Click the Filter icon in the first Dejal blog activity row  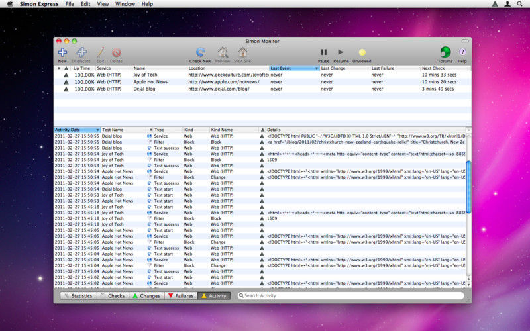[150, 142]
